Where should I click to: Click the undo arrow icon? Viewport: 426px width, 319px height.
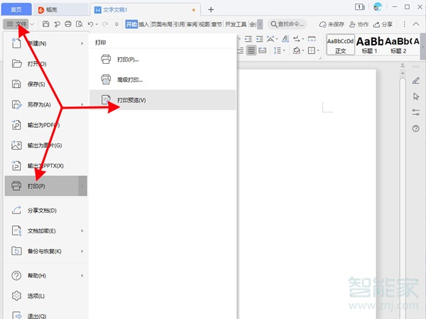click(91, 24)
